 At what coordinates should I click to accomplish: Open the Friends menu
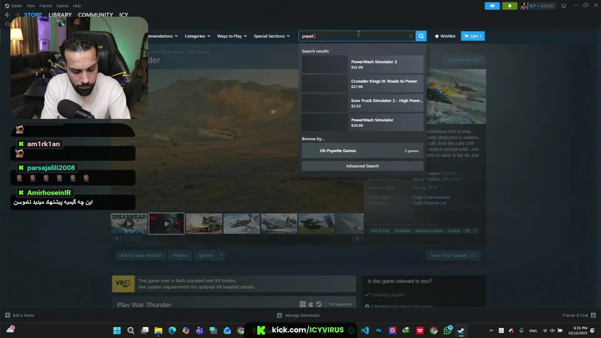click(46, 6)
